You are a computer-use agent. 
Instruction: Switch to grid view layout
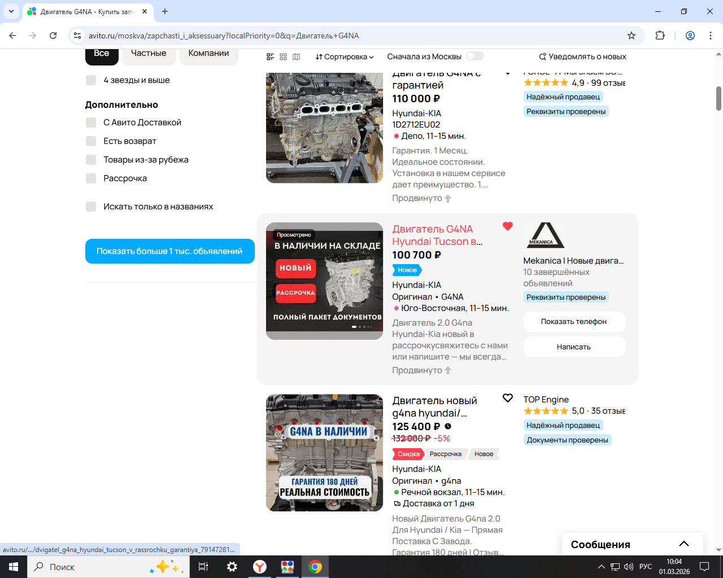click(284, 56)
